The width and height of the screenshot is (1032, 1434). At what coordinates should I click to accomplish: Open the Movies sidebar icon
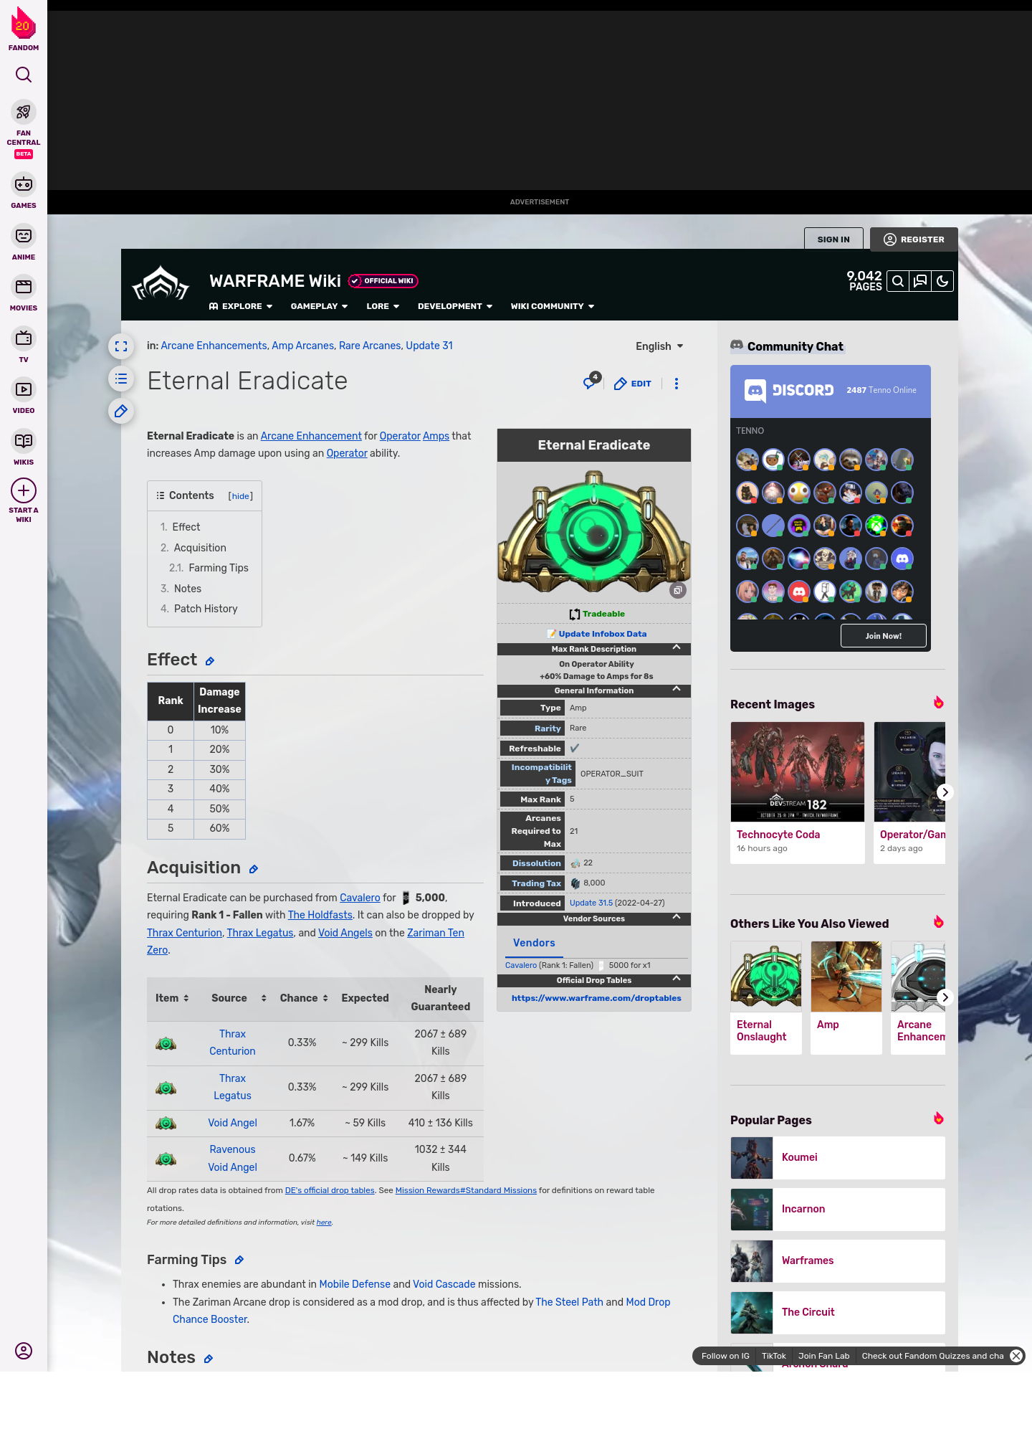[x=24, y=287]
